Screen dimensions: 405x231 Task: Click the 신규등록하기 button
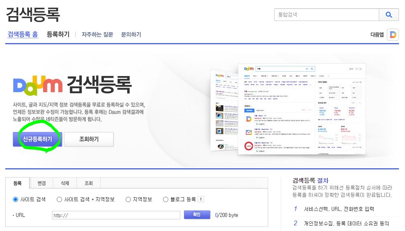tap(37, 139)
